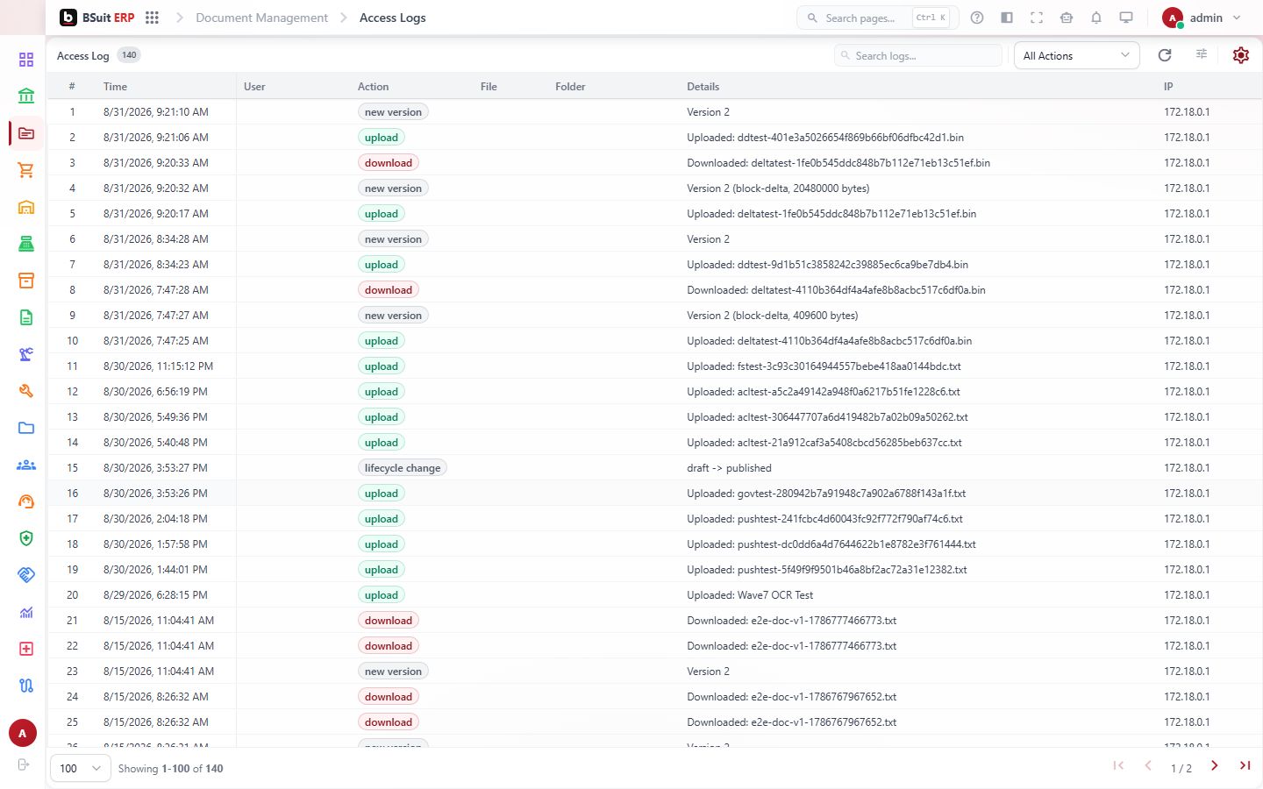Open the red medical cross sidebar icon
1263x789 pixels.
(x=26, y=649)
